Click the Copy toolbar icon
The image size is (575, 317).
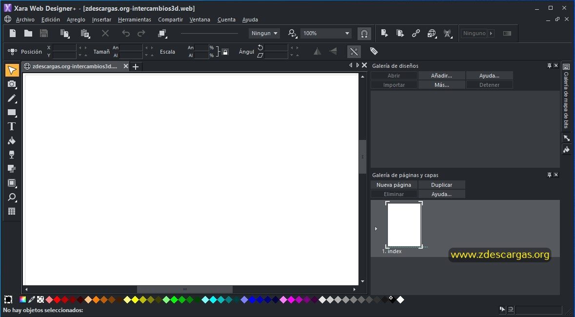pyautogui.click(x=65, y=33)
